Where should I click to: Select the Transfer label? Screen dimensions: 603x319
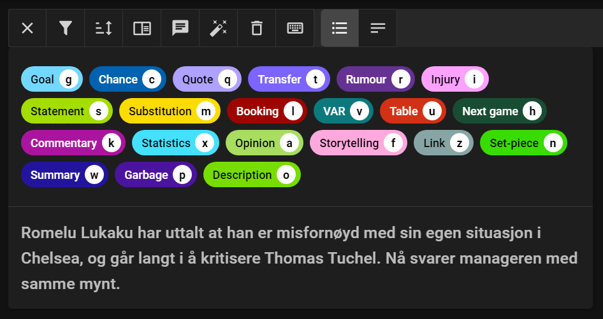289,79
